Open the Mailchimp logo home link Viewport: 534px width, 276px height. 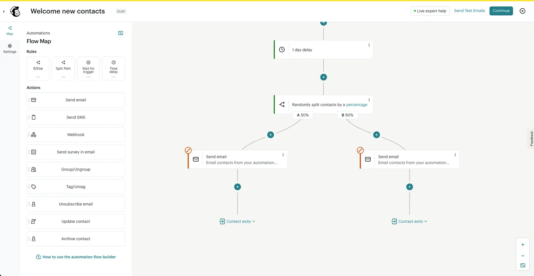tap(15, 11)
